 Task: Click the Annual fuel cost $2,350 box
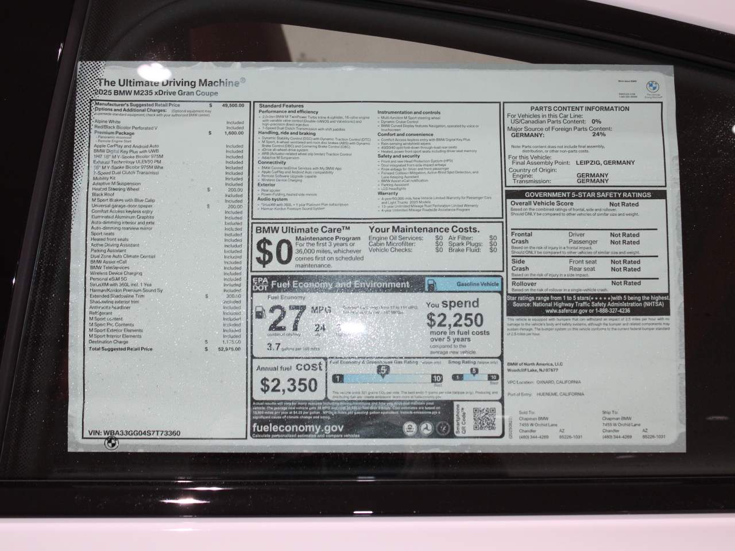[x=289, y=378]
